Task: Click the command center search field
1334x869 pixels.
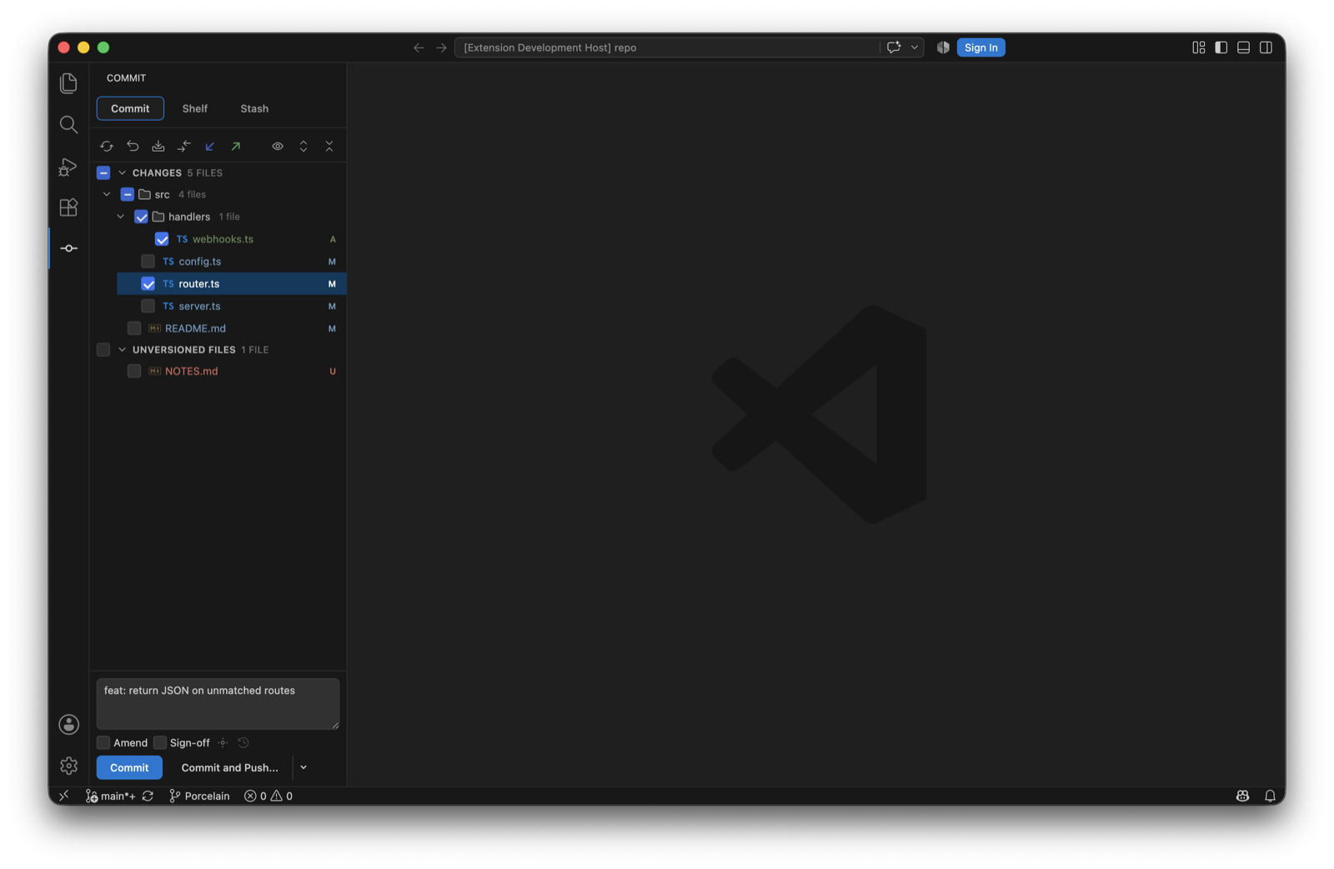Action: (666, 47)
